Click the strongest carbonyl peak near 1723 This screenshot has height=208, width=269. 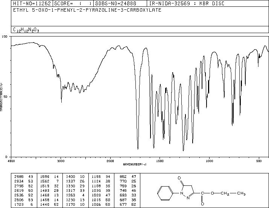coord(138,149)
